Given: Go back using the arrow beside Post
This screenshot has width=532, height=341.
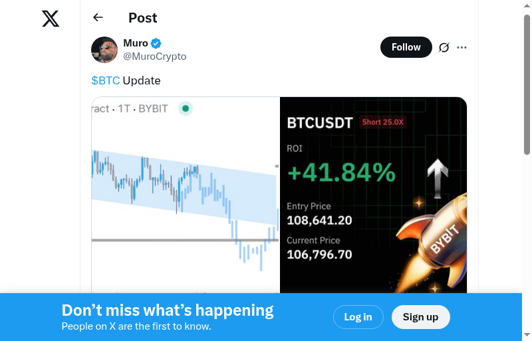Looking at the screenshot, I should (x=98, y=18).
